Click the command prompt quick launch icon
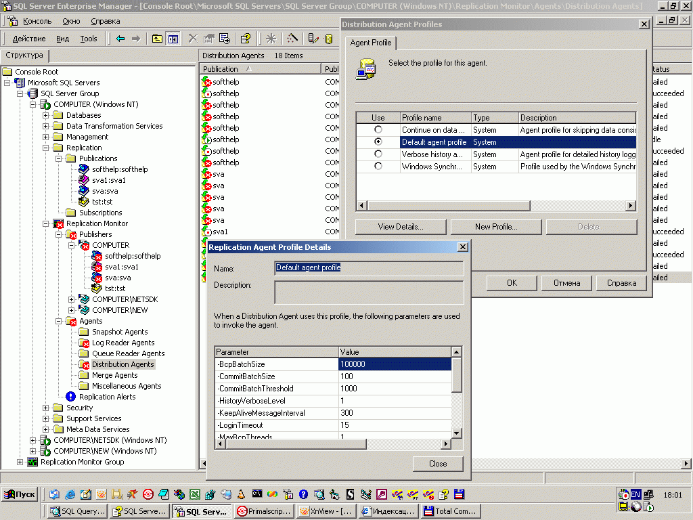Image resolution: width=693 pixels, height=520 pixels. click(x=256, y=494)
